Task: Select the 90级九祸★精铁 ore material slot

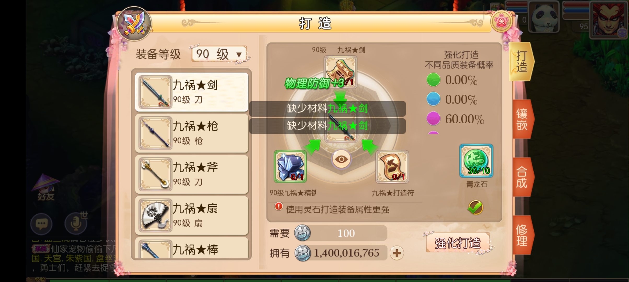Action: point(290,166)
